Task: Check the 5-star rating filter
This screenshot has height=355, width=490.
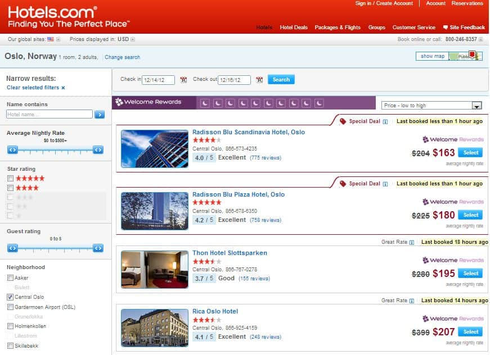Action: pyautogui.click(x=10, y=179)
